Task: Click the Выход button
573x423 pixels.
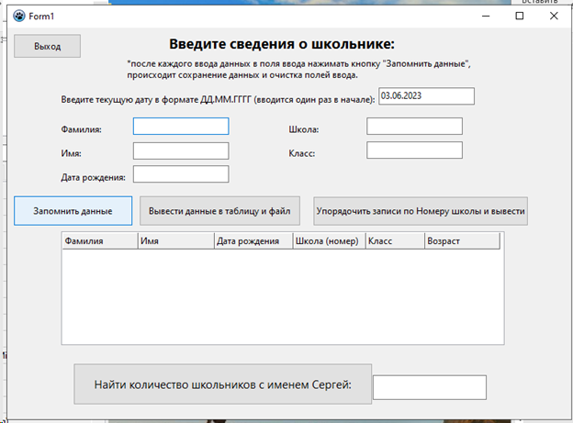Action: pos(47,46)
